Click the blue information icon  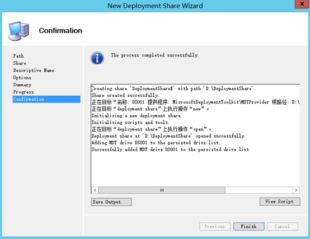(97, 58)
